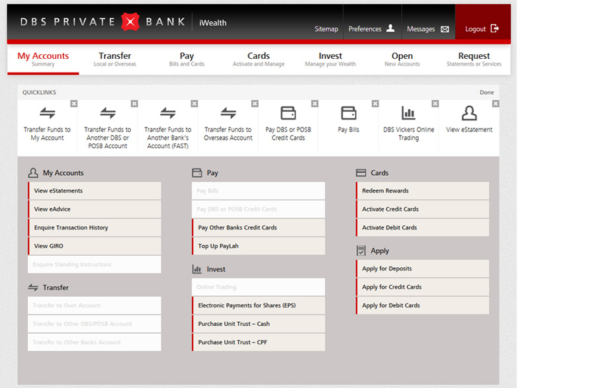Click Transfer Funds to Overseas Account icon
This screenshot has height=388, width=602.
228,113
